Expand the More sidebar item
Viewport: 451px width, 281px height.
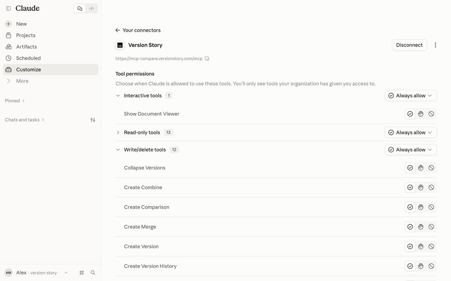tap(51, 81)
